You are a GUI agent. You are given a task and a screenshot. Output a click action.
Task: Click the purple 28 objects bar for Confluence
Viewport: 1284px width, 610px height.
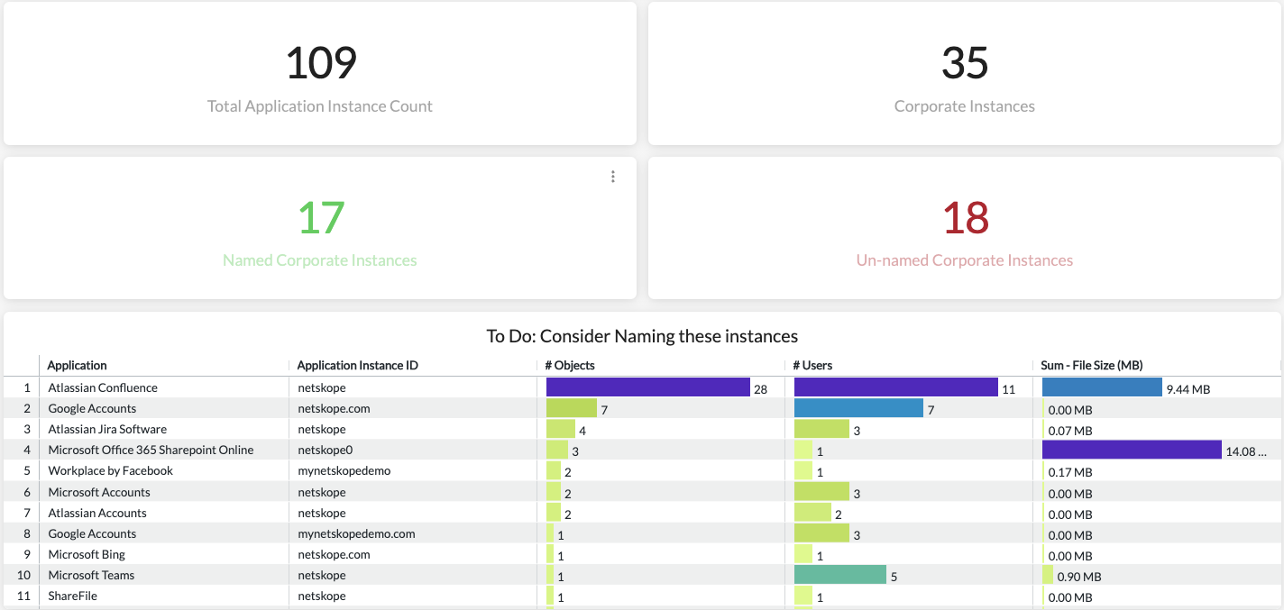click(x=648, y=387)
